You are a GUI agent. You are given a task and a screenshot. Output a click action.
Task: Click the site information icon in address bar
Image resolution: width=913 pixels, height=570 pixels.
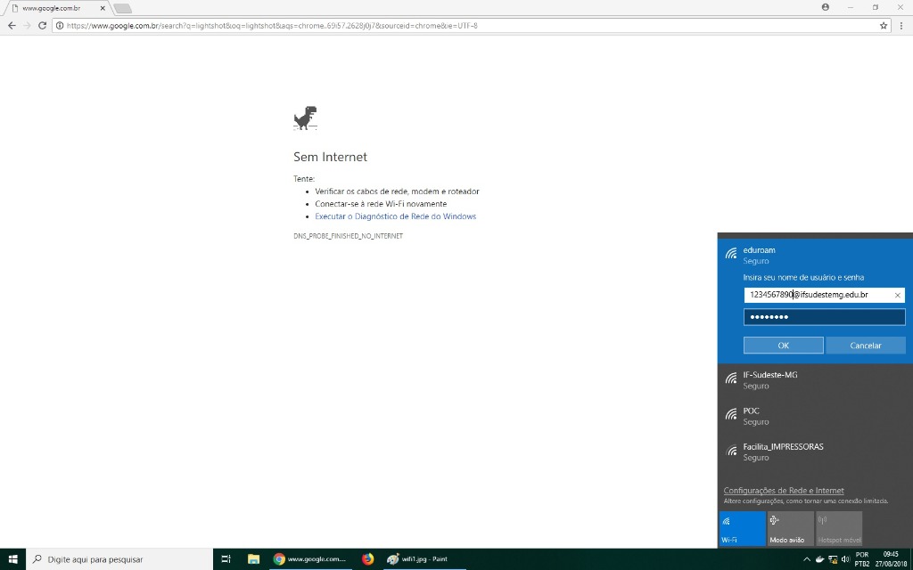point(60,26)
